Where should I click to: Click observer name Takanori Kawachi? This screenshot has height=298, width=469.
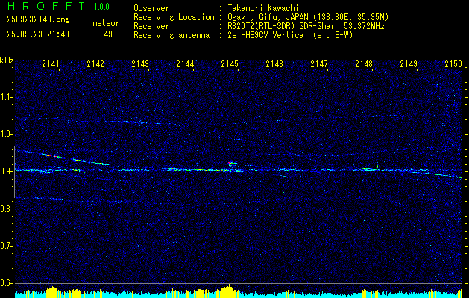(x=263, y=8)
